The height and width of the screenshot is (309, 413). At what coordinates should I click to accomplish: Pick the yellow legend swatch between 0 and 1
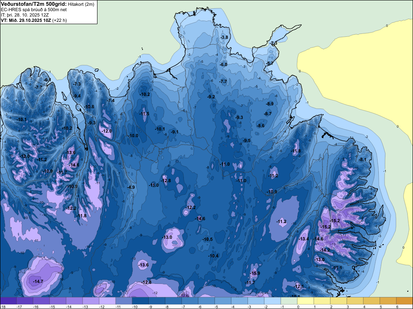[x=306, y=301]
